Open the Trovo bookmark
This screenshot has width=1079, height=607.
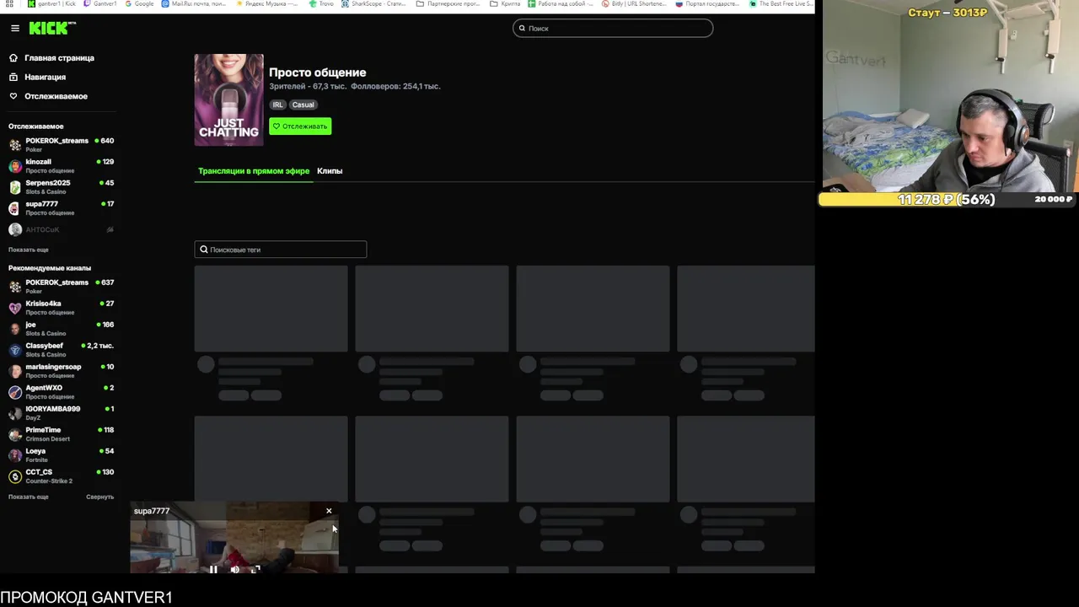[x=321, y=4]
